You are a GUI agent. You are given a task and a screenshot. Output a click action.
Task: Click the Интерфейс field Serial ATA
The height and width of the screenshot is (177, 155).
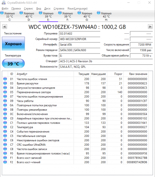[79, 45]
